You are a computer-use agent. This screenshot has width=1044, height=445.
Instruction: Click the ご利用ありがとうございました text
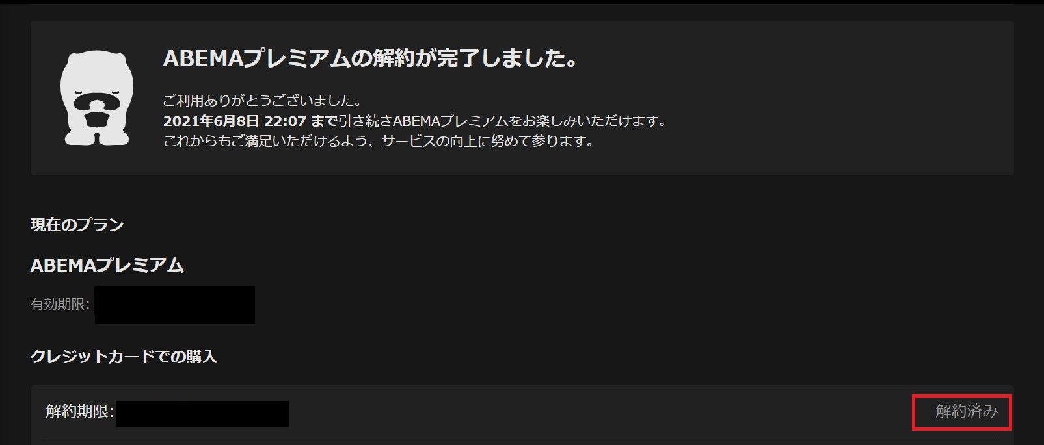pyautogui.click(x=262, y=101)
